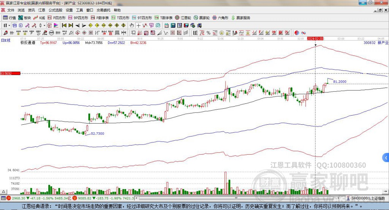389x210 pixels.
Task: Click the 日K线 label
Action: tap(5, 40)
